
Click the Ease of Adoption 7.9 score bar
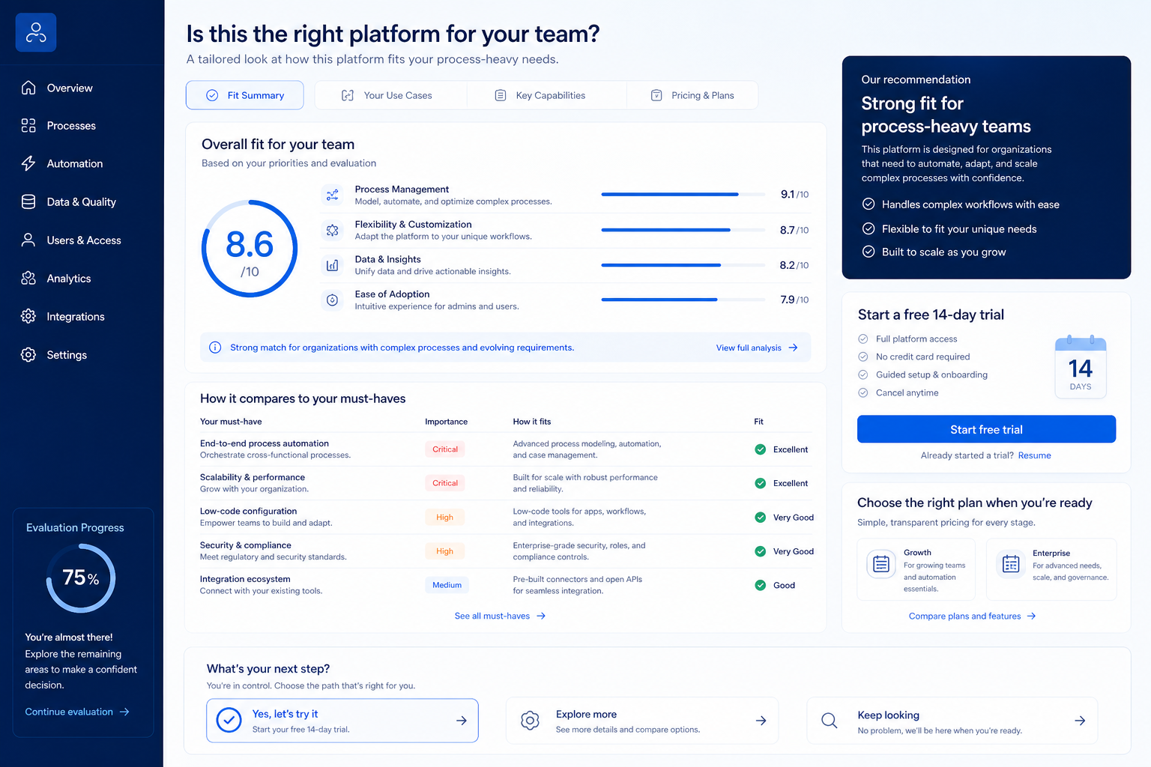pyautogui.click(x=684, y=300)
